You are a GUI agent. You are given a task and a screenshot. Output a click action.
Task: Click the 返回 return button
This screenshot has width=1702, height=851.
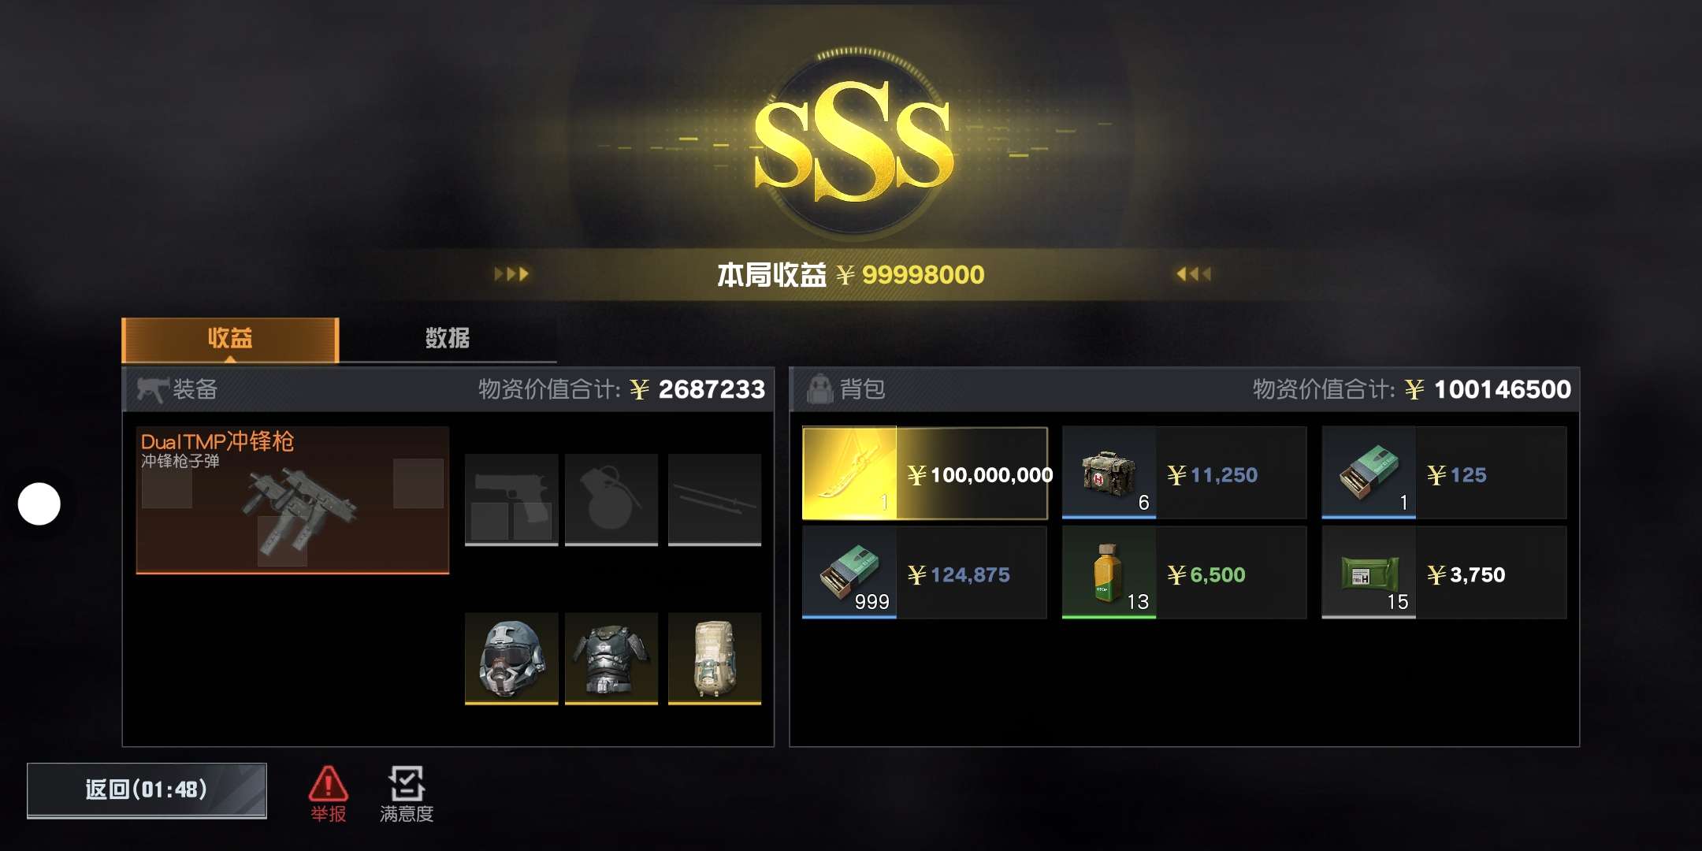point(147,790)
